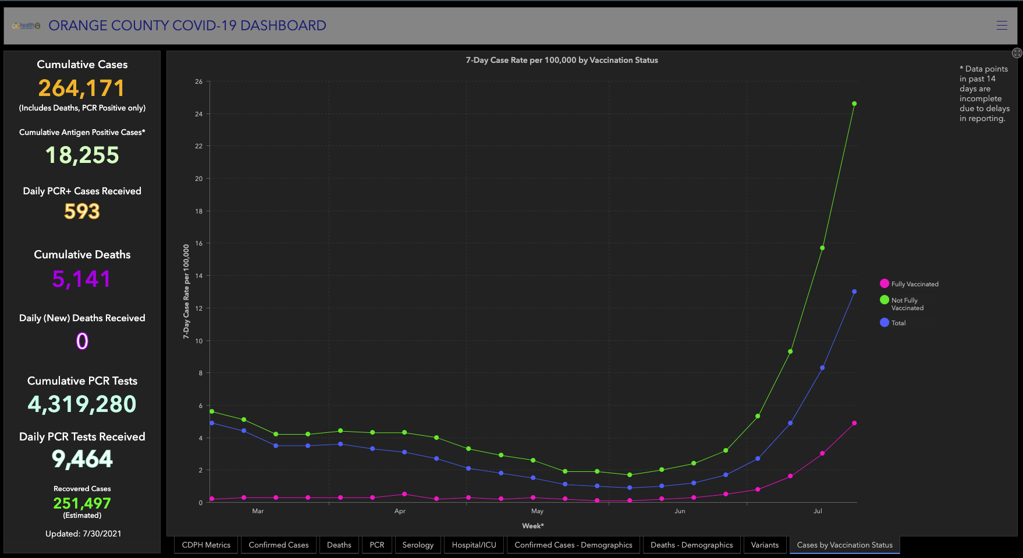This screenshot has width=1023, height=558.
Task: Click the Orange County COVID-19 Dashboard title
Action: click(187, 26)
